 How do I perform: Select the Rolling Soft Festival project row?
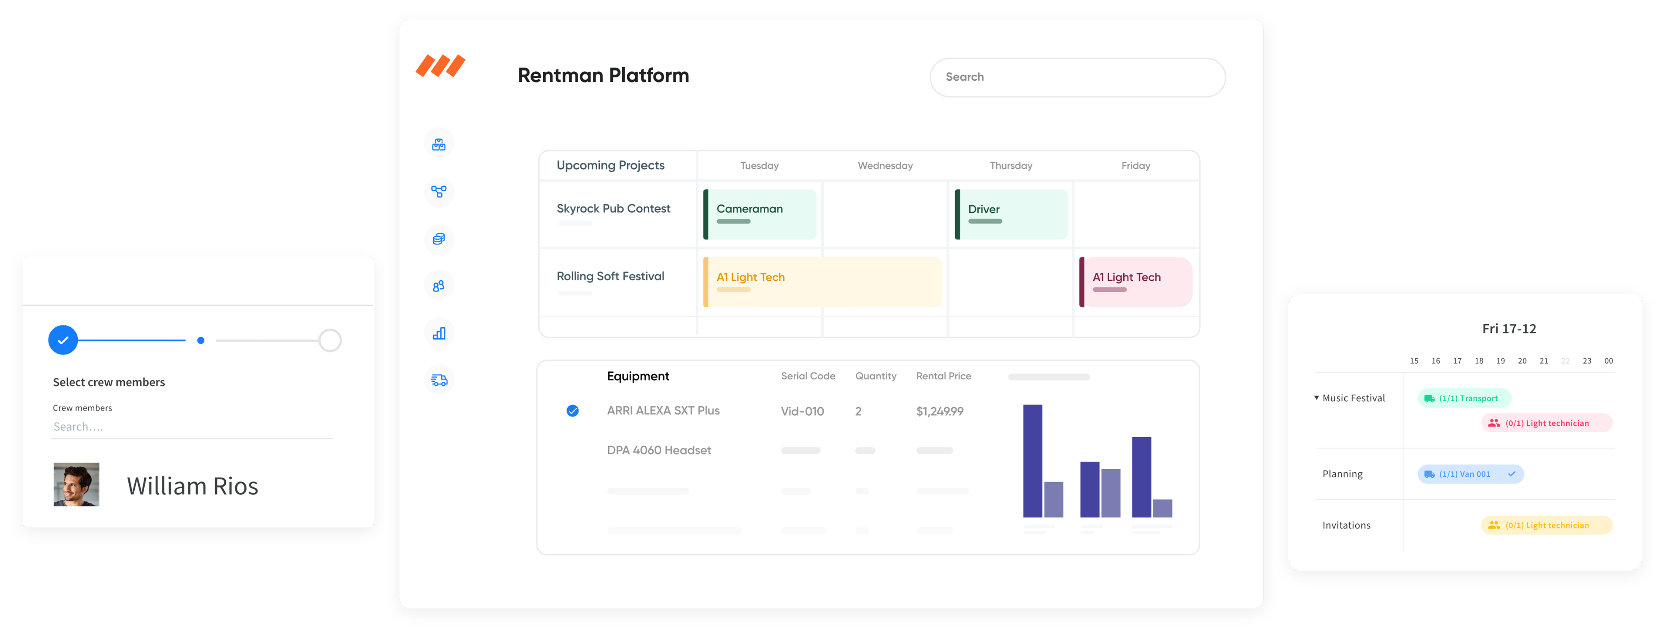click(610, 277)
